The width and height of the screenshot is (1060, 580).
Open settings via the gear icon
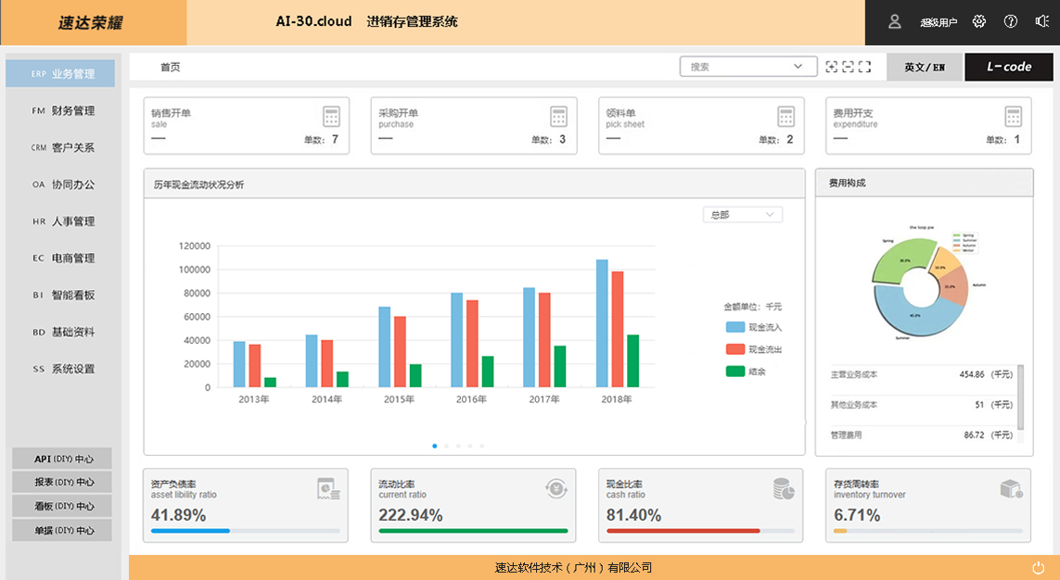click(978, 21)
